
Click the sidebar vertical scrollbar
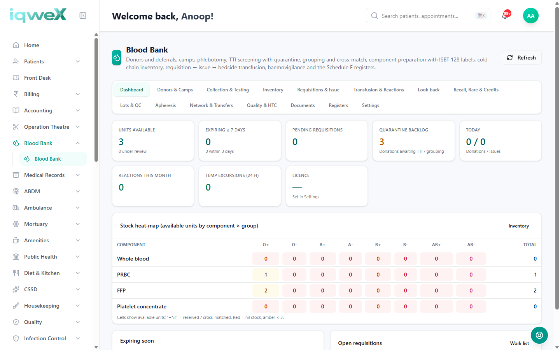[96, 100]
